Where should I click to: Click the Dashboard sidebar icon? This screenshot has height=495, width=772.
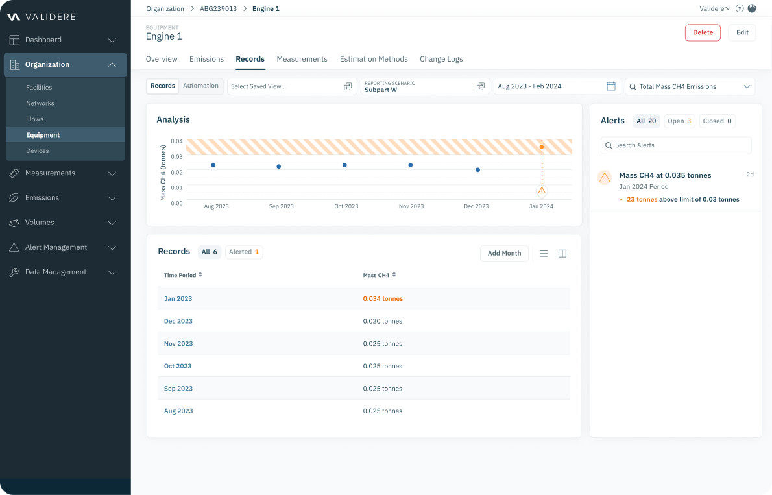tap(14, 40)
